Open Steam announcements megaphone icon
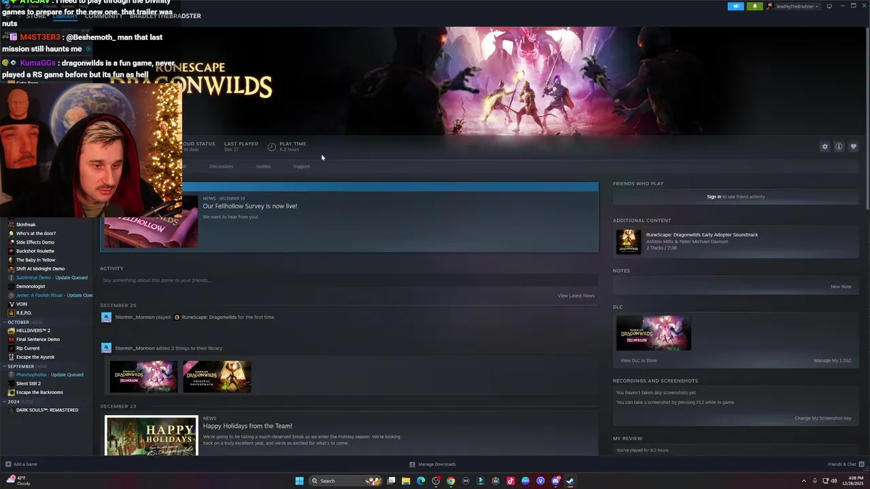The image size is (870, 489). coord(735,6)
